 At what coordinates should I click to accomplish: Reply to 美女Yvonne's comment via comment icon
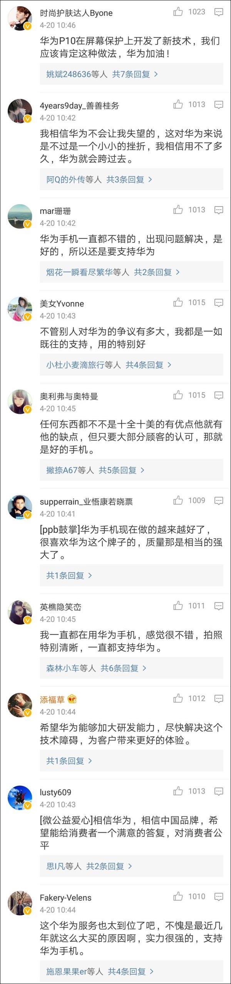(219, 303)
